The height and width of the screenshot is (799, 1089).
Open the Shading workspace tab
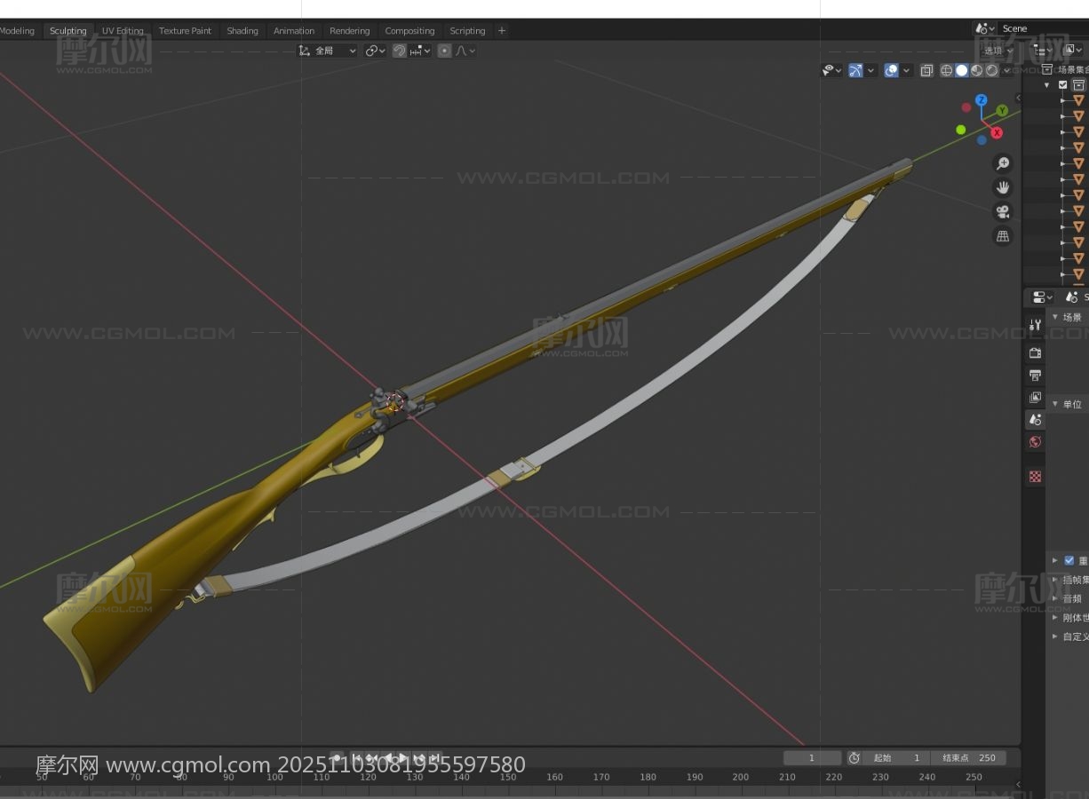click(x=242, y=30)
